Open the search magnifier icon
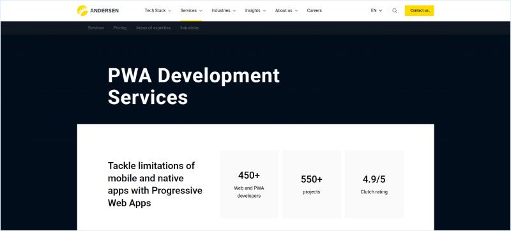Screen dimensions: 511x231 click(x=395, y=11)
